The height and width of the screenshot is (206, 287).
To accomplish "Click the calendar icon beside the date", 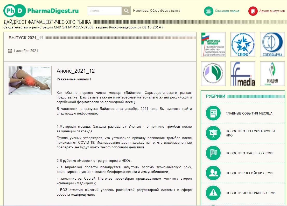I will pos(10,51).
